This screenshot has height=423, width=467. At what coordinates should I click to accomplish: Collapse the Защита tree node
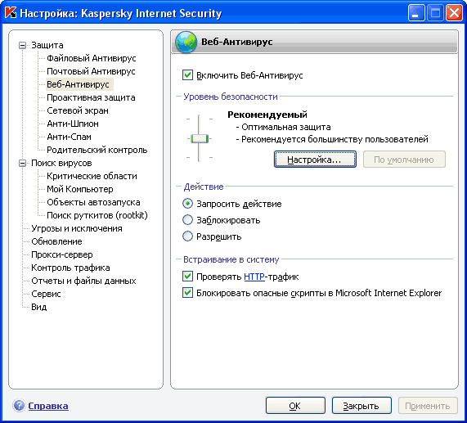pos(22,45)
